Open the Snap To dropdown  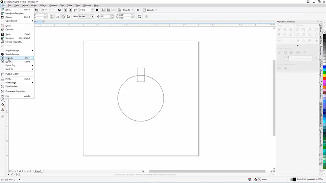click(127, 10)
